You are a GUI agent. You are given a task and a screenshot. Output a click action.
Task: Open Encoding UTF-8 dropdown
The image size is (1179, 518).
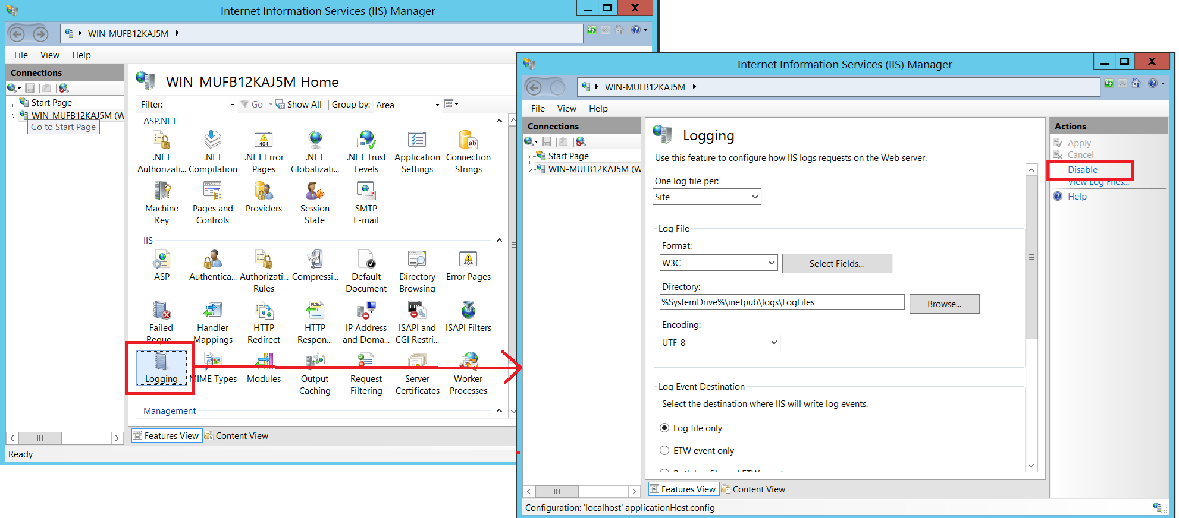click(720, 342)
